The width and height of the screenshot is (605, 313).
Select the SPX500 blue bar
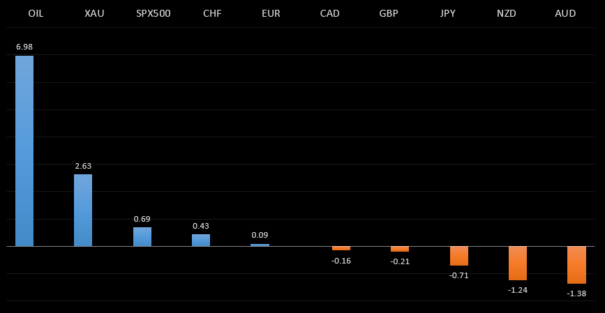tap(142, 236)
